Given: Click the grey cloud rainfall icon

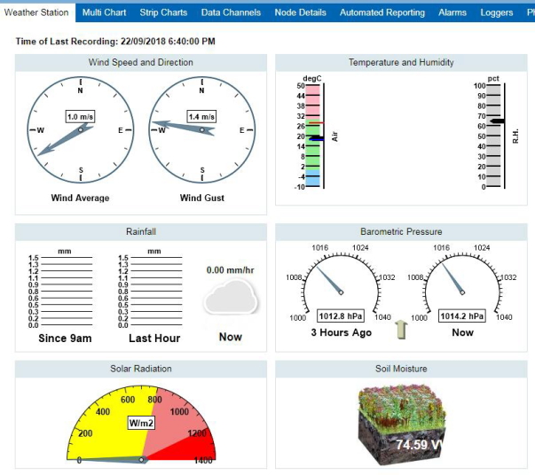Looking at the screenshot, I should 231,296.
